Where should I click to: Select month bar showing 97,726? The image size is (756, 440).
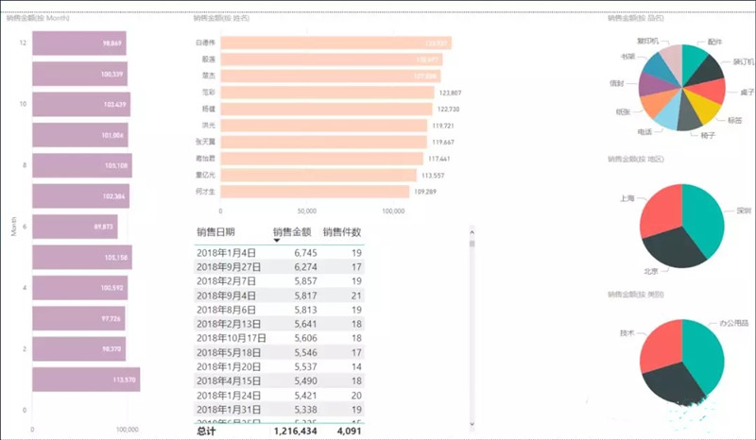point(78,318)
